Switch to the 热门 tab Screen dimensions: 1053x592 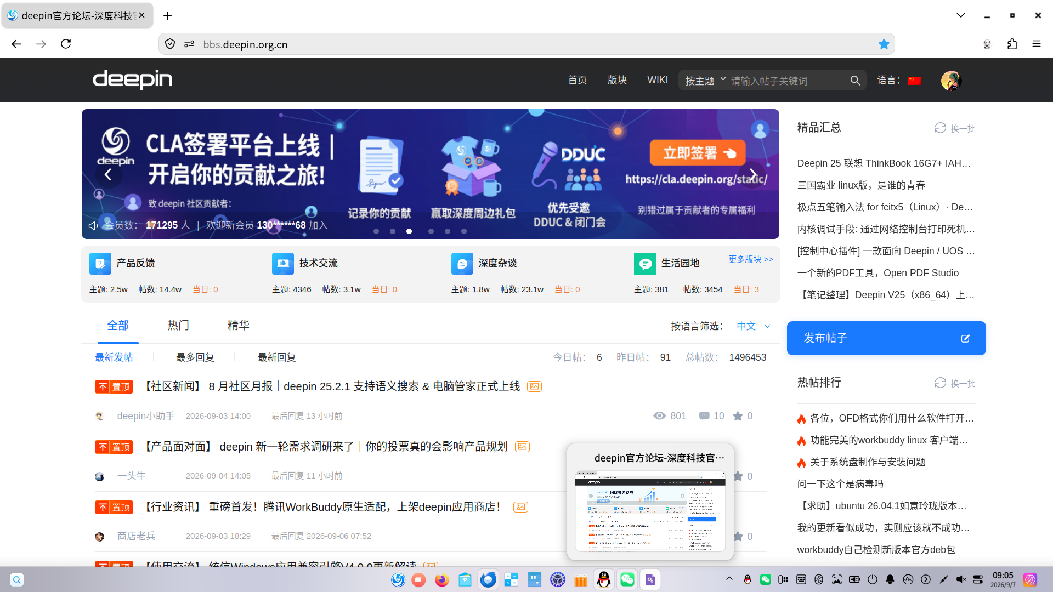click(178, 326)
